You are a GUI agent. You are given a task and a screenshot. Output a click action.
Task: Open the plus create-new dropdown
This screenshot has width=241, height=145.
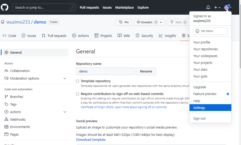pyautogui.click(x=217, y=8)
